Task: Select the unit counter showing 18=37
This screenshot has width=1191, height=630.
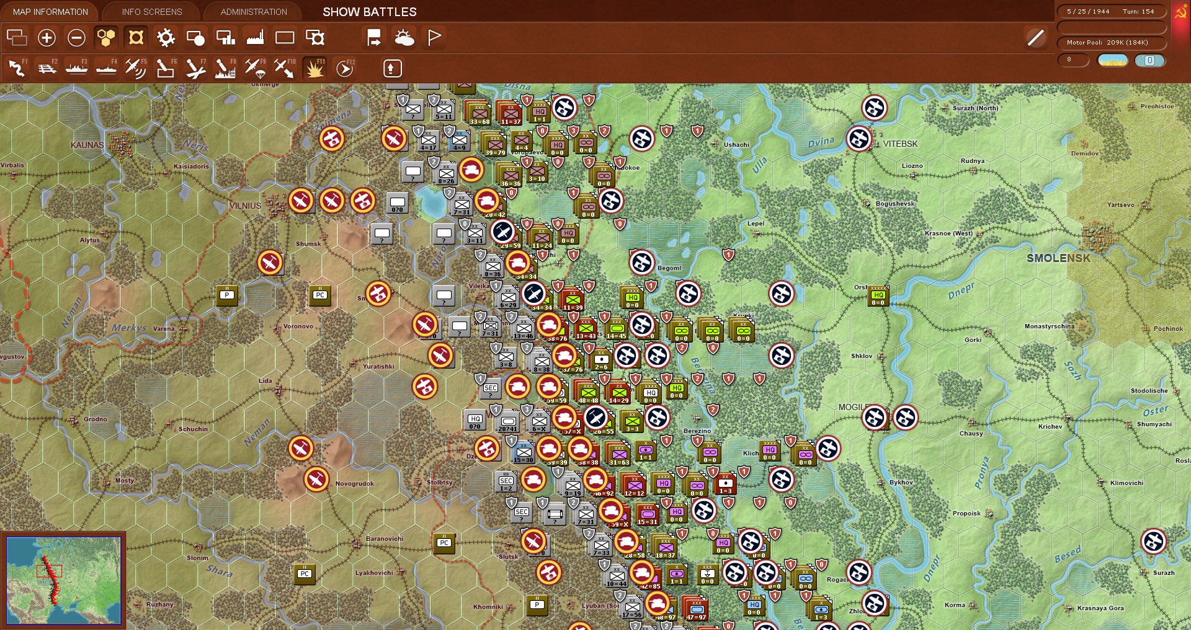Action: tap(666, 547)
